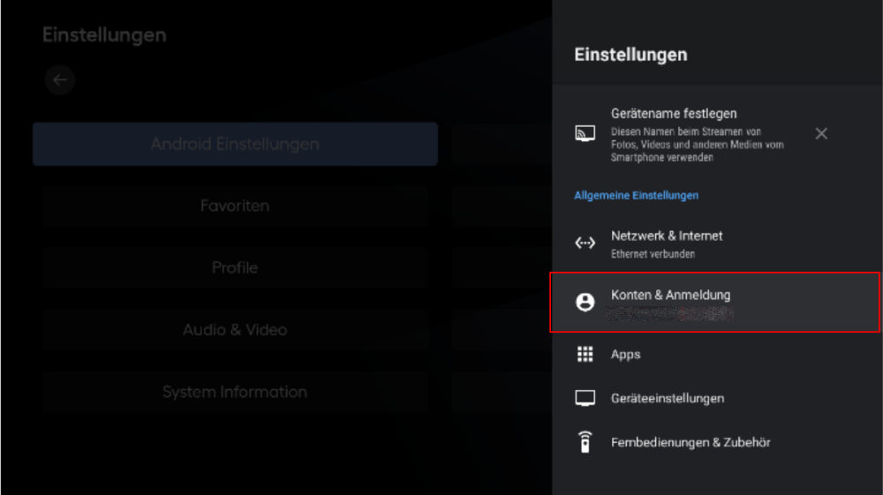Open the Apps menu label
Screen dimensions: 883x495
pos(626,355)
